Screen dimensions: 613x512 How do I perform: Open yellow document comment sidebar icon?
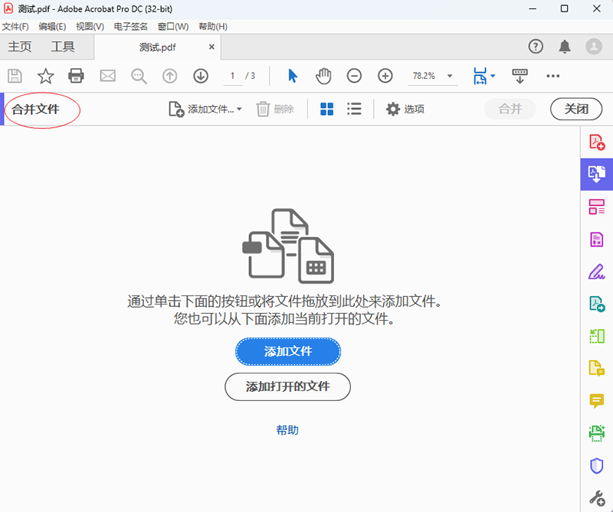(597, 368)
